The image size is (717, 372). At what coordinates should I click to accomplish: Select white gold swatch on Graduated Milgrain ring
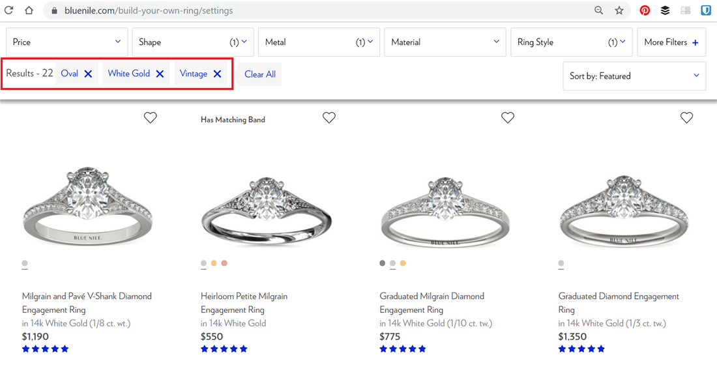(x=393, y=263)
